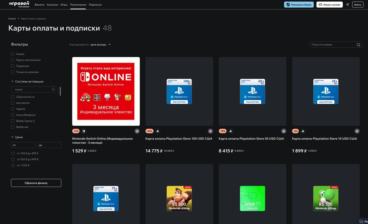This screenshot has width=368, height=224.
Task: Click the Сбросить фильтр button
Action: 36,183
